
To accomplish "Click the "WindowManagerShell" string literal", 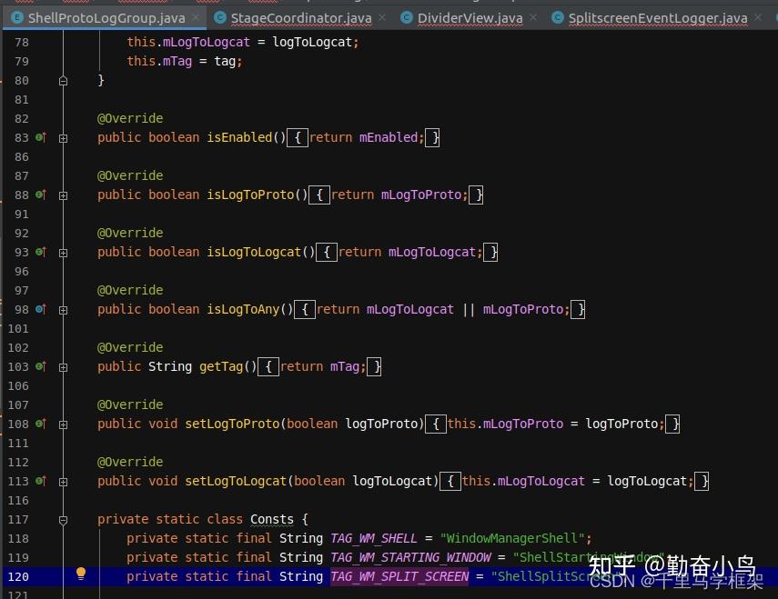I will [x=512, y=538].
